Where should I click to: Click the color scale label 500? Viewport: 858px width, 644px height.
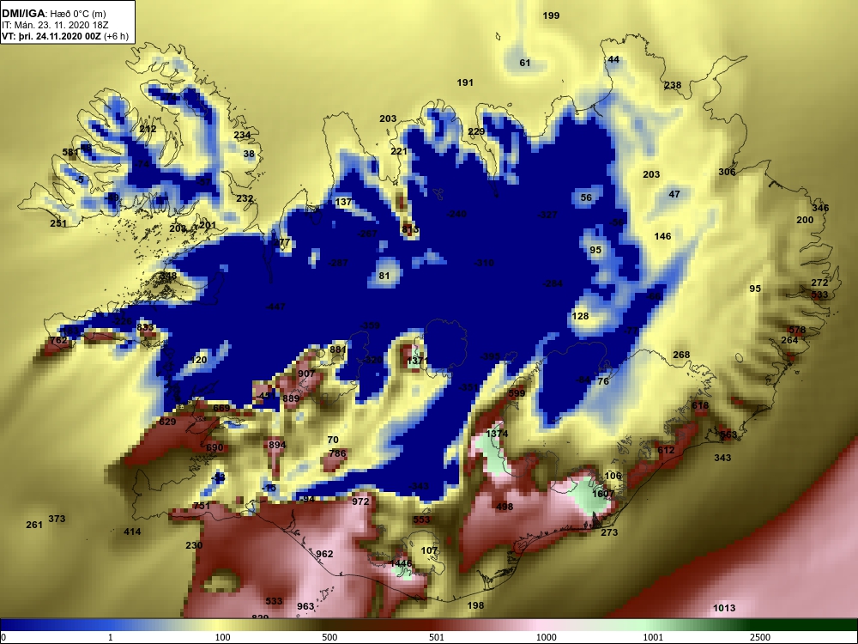point(329,637)
